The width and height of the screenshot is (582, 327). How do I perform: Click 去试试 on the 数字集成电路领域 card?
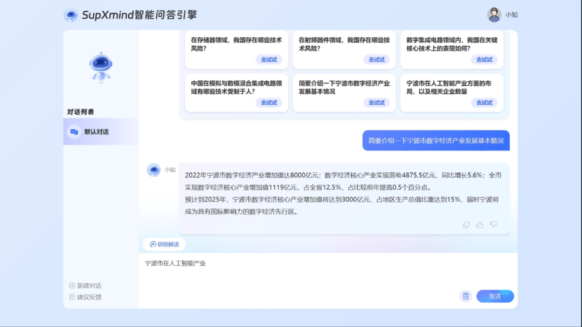pos(484,60)
